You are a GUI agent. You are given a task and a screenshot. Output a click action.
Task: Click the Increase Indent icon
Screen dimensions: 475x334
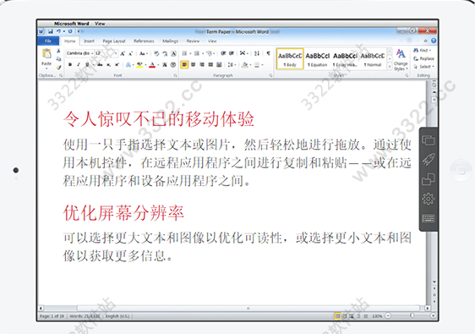pos(232,53)
